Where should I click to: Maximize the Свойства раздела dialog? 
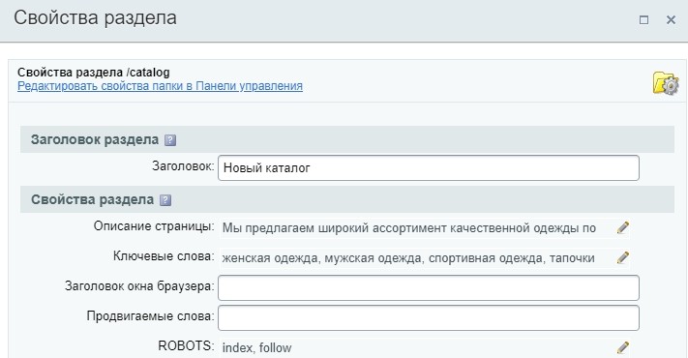coord(643,19)
